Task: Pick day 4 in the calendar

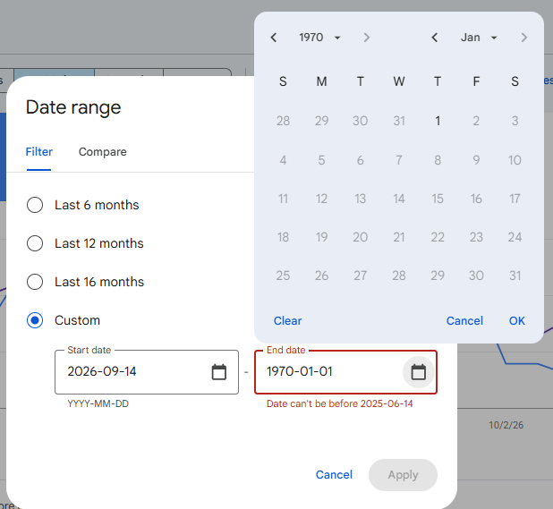Action: pos(283,160)
